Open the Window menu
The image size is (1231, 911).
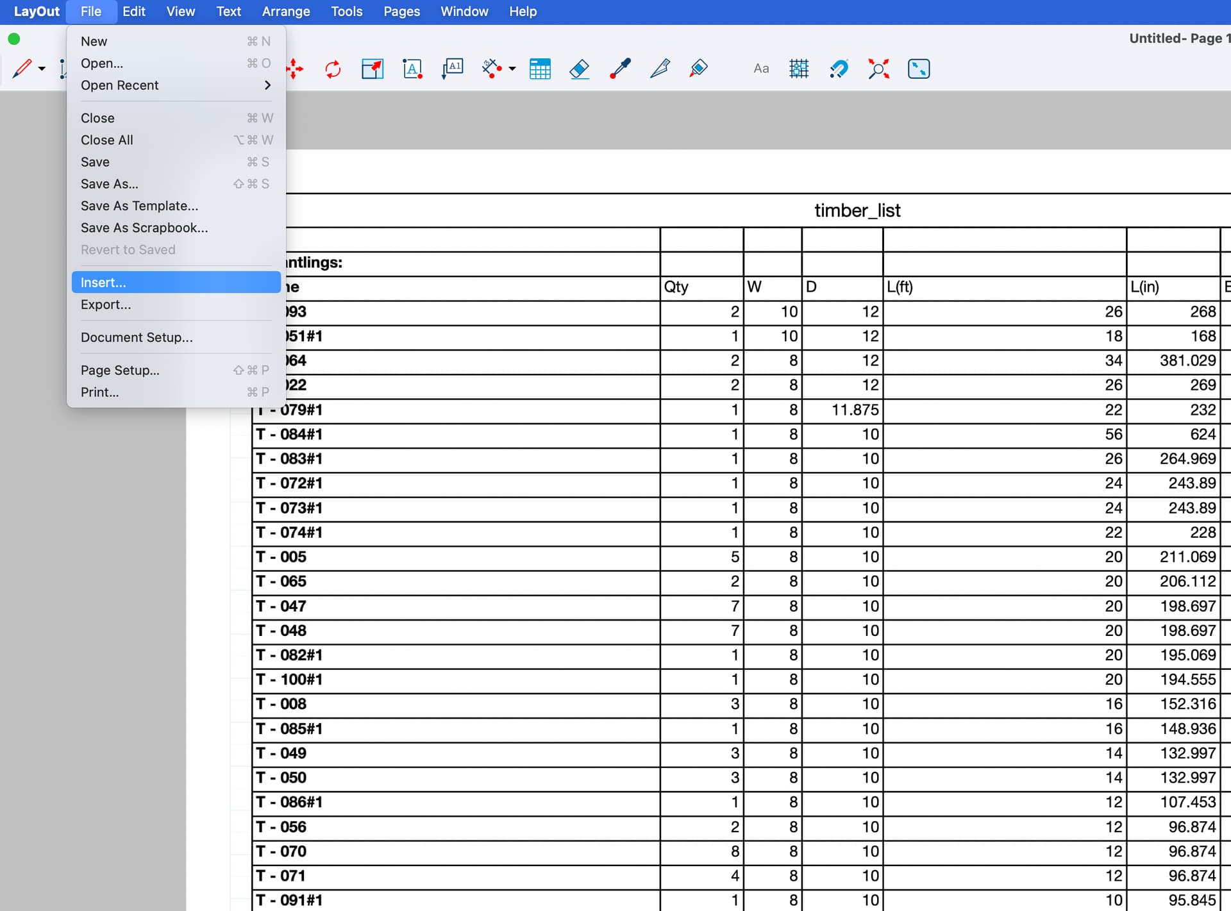pos(464,12)
